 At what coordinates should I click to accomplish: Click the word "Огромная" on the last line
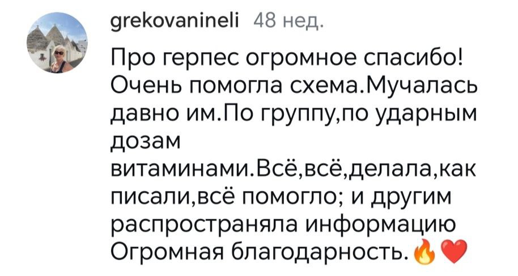pyautogui.click(x=158, y=249)
